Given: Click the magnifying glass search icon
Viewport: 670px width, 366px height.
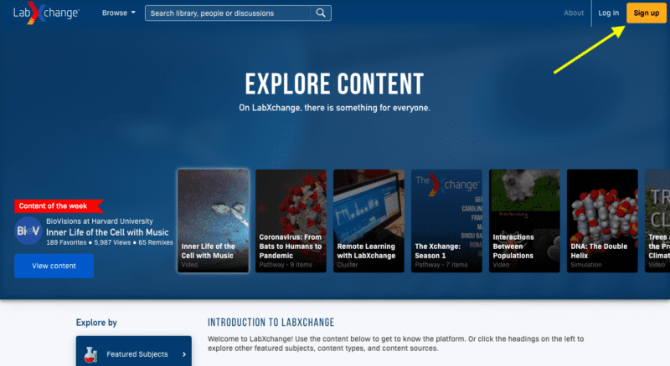Looking at the screenshot, I should pyautogui.click(x=321, y=13).
